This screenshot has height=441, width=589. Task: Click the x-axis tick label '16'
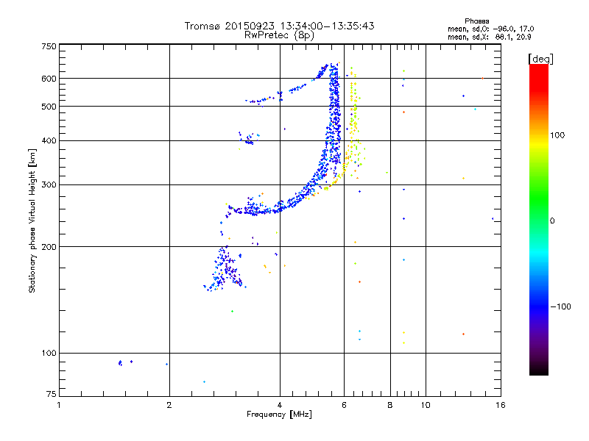501,405
